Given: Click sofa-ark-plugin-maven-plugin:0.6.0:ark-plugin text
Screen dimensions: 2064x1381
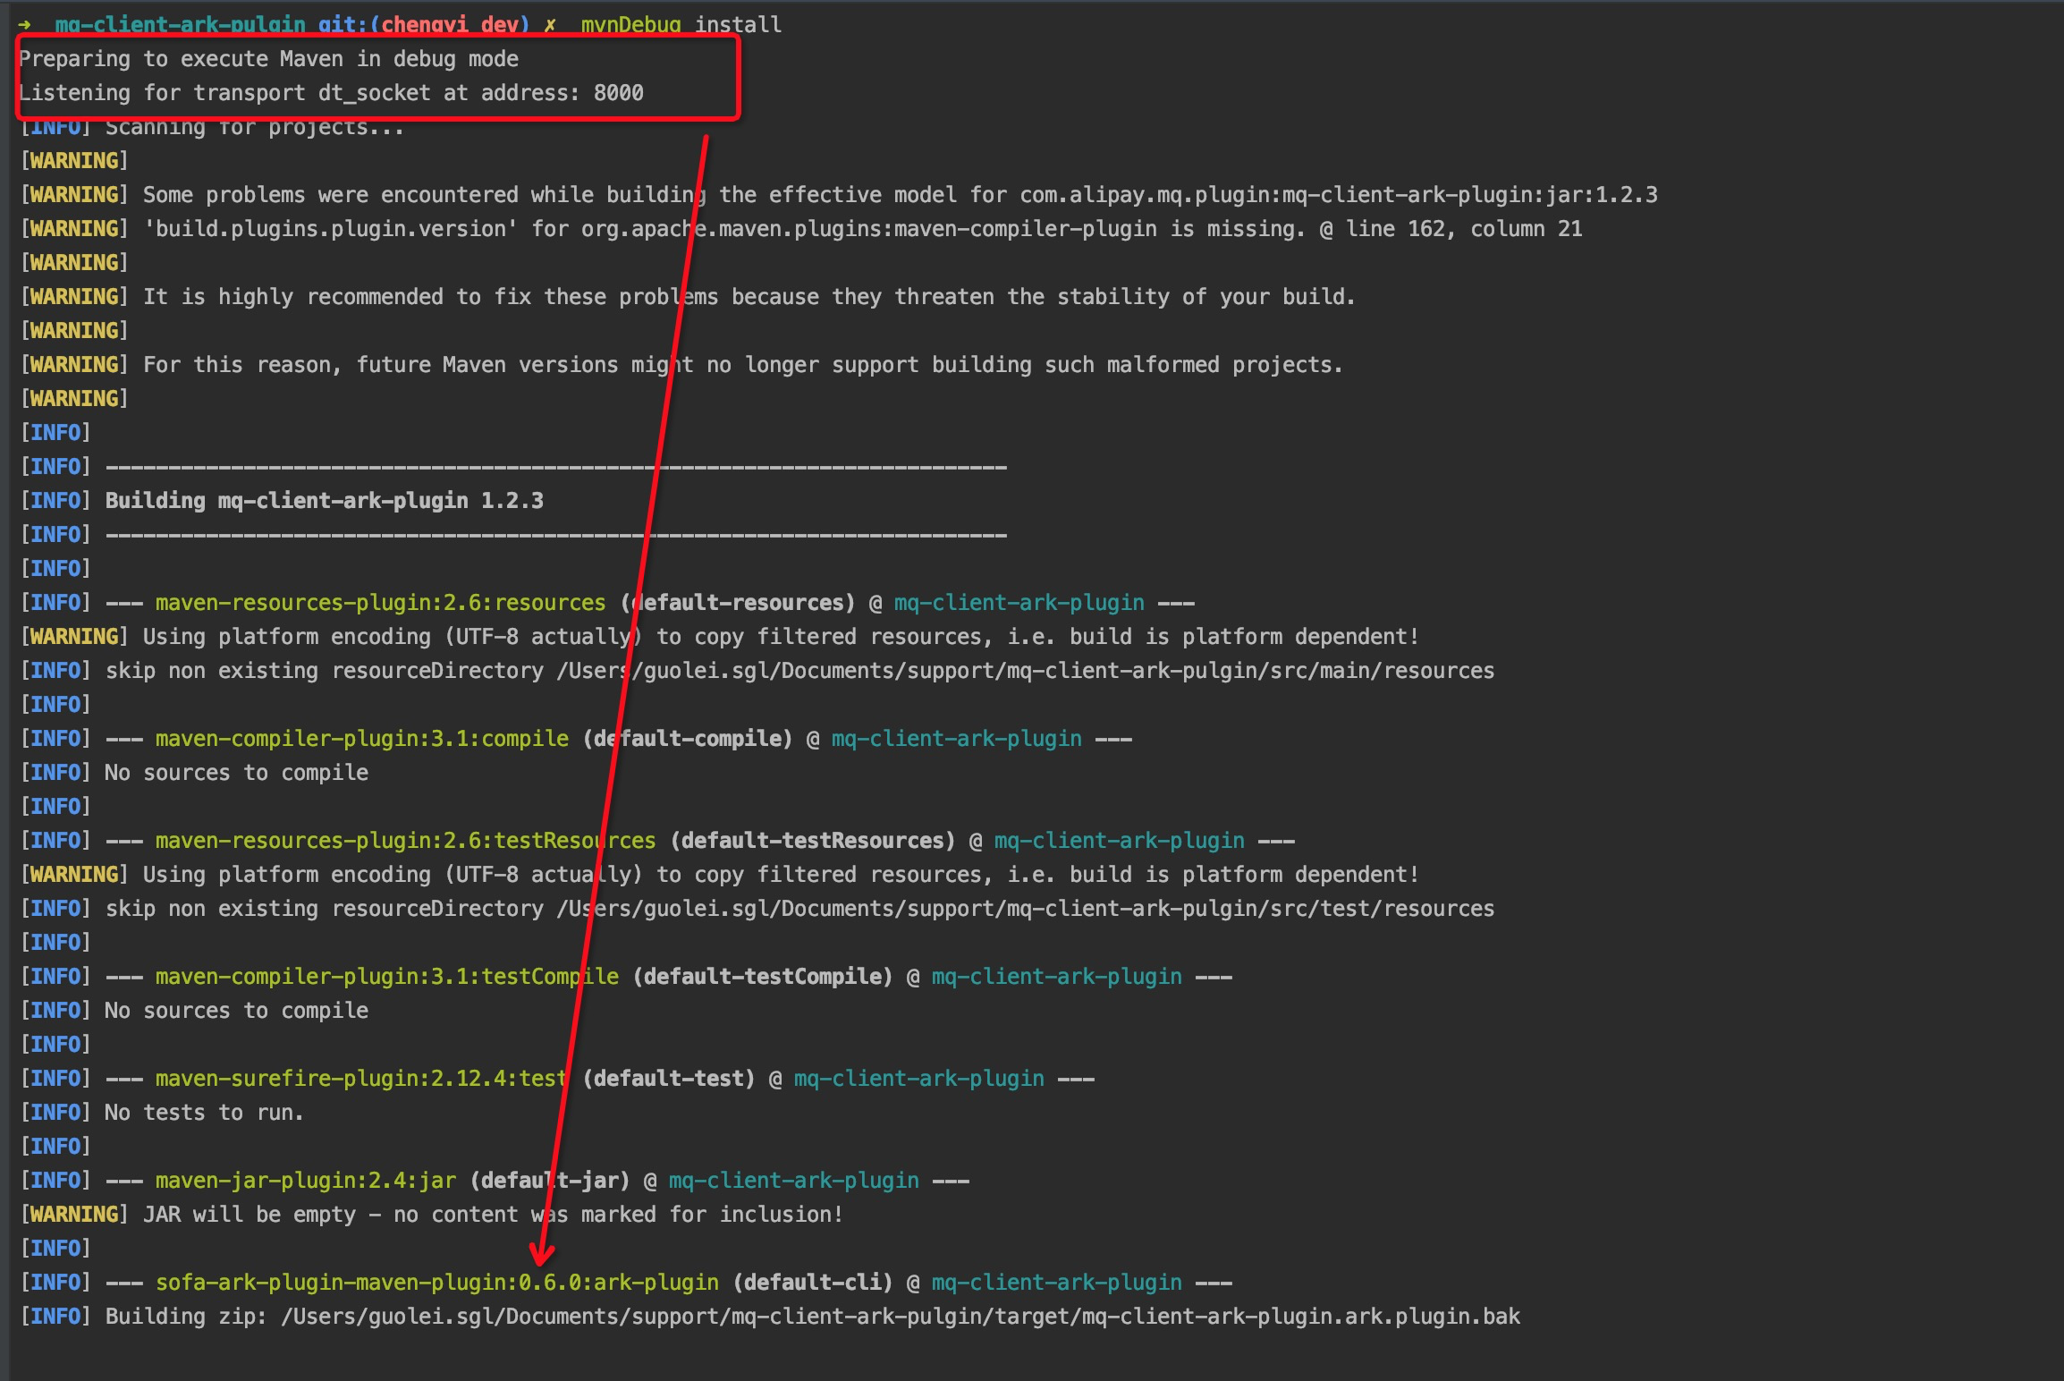Looking at the screenshot, I should tap(436, 1283).
